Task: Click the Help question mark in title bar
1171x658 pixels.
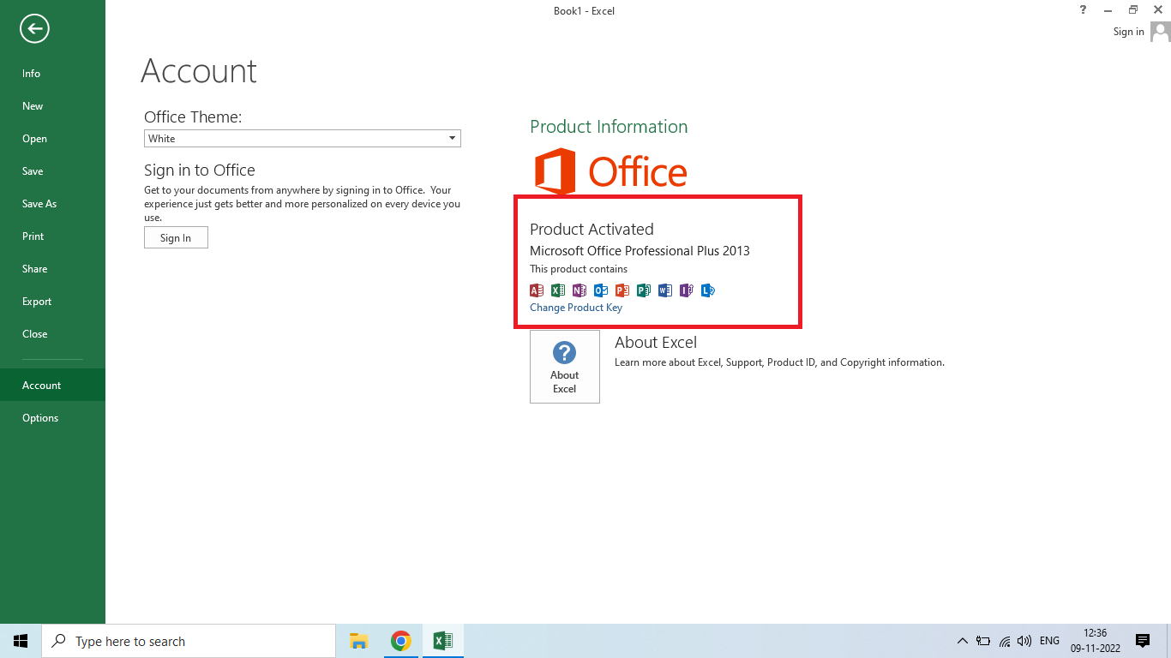Action: tap(1084, 9)
